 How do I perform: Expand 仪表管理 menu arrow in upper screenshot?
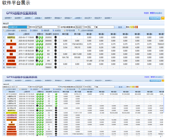(81, 18)
